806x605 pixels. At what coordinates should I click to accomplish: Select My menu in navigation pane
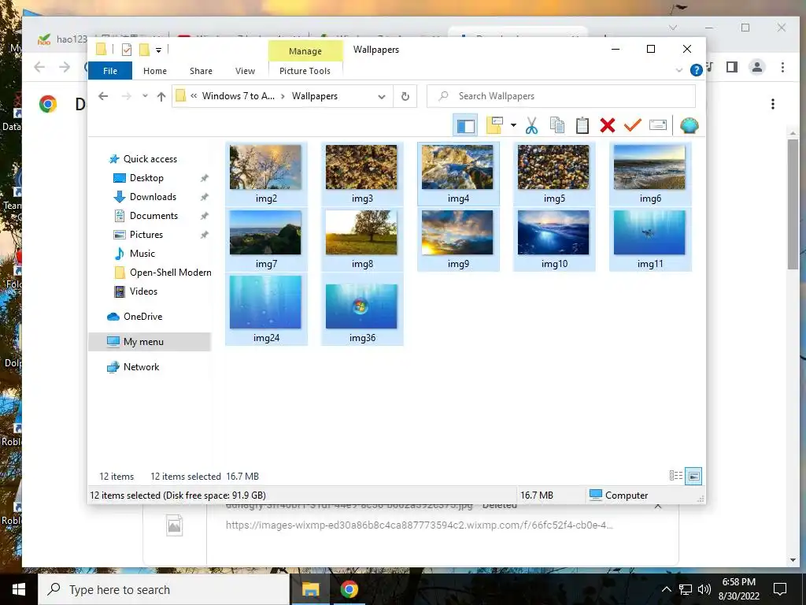(150, 342)
